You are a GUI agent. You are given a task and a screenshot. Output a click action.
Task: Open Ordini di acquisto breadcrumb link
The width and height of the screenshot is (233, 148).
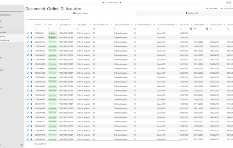coord(112,2)
